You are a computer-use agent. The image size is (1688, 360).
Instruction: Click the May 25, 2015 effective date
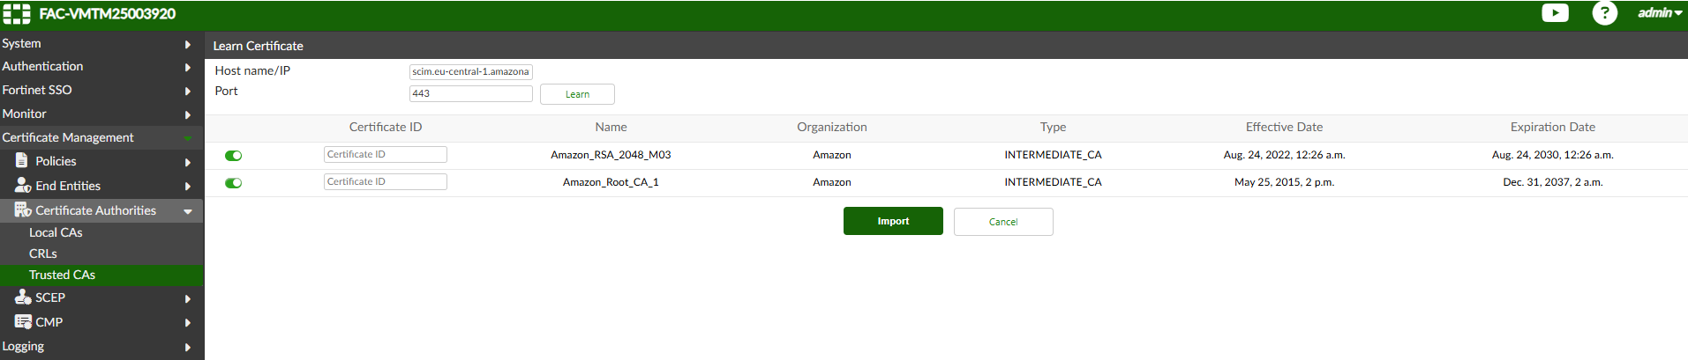[x=1284, y=182]
